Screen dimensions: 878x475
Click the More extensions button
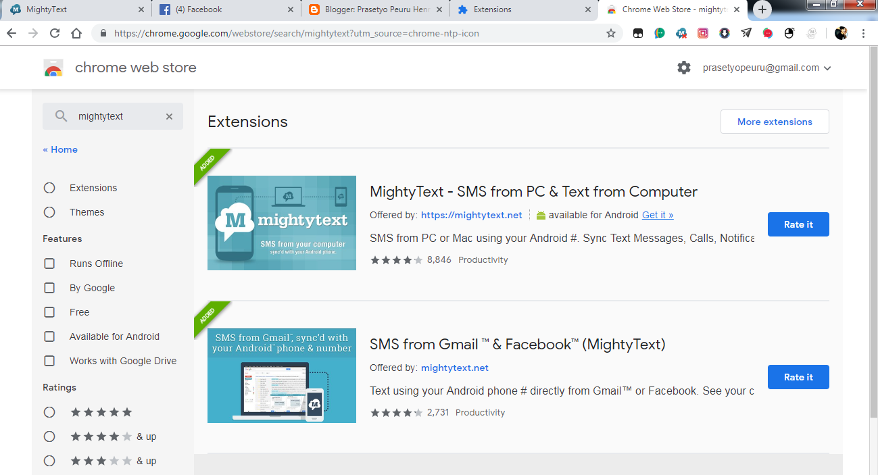pyautogui.click(x=775, y=122)
